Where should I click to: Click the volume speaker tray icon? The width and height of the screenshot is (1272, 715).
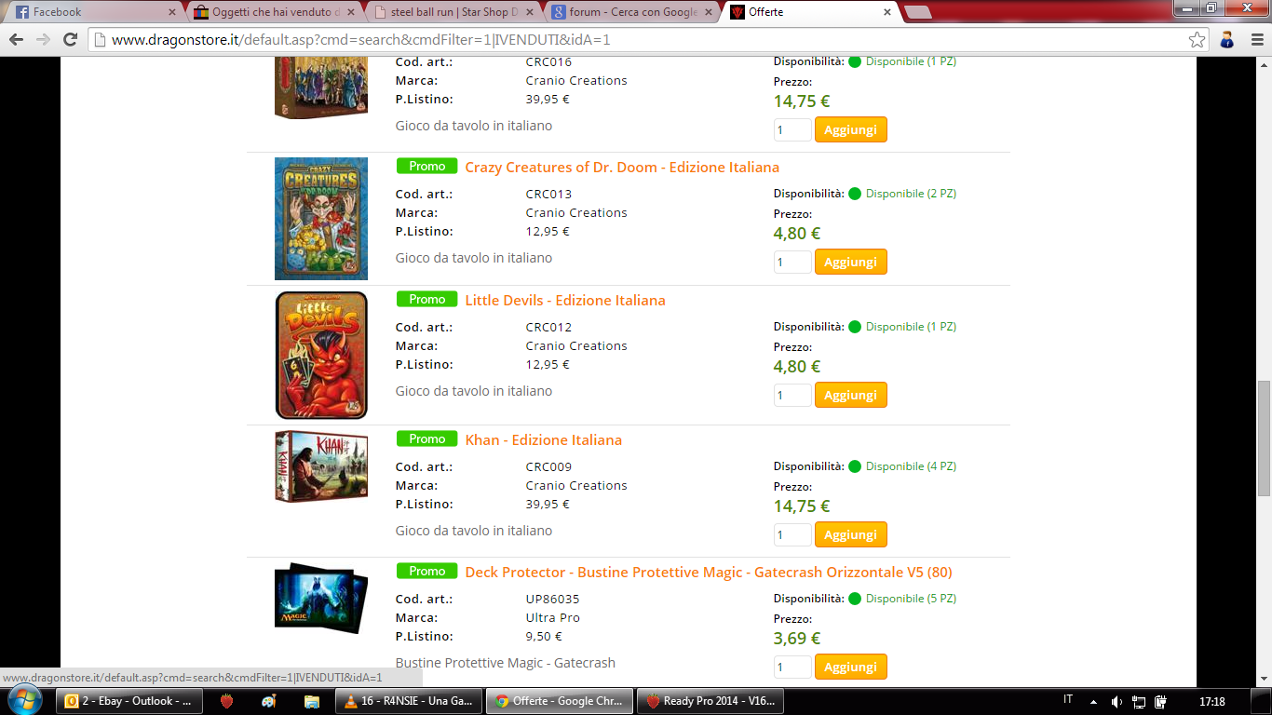(x=1116, y=701)
